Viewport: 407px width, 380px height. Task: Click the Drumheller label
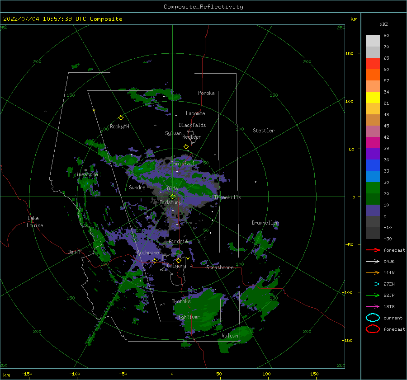[x=265, y=223]
